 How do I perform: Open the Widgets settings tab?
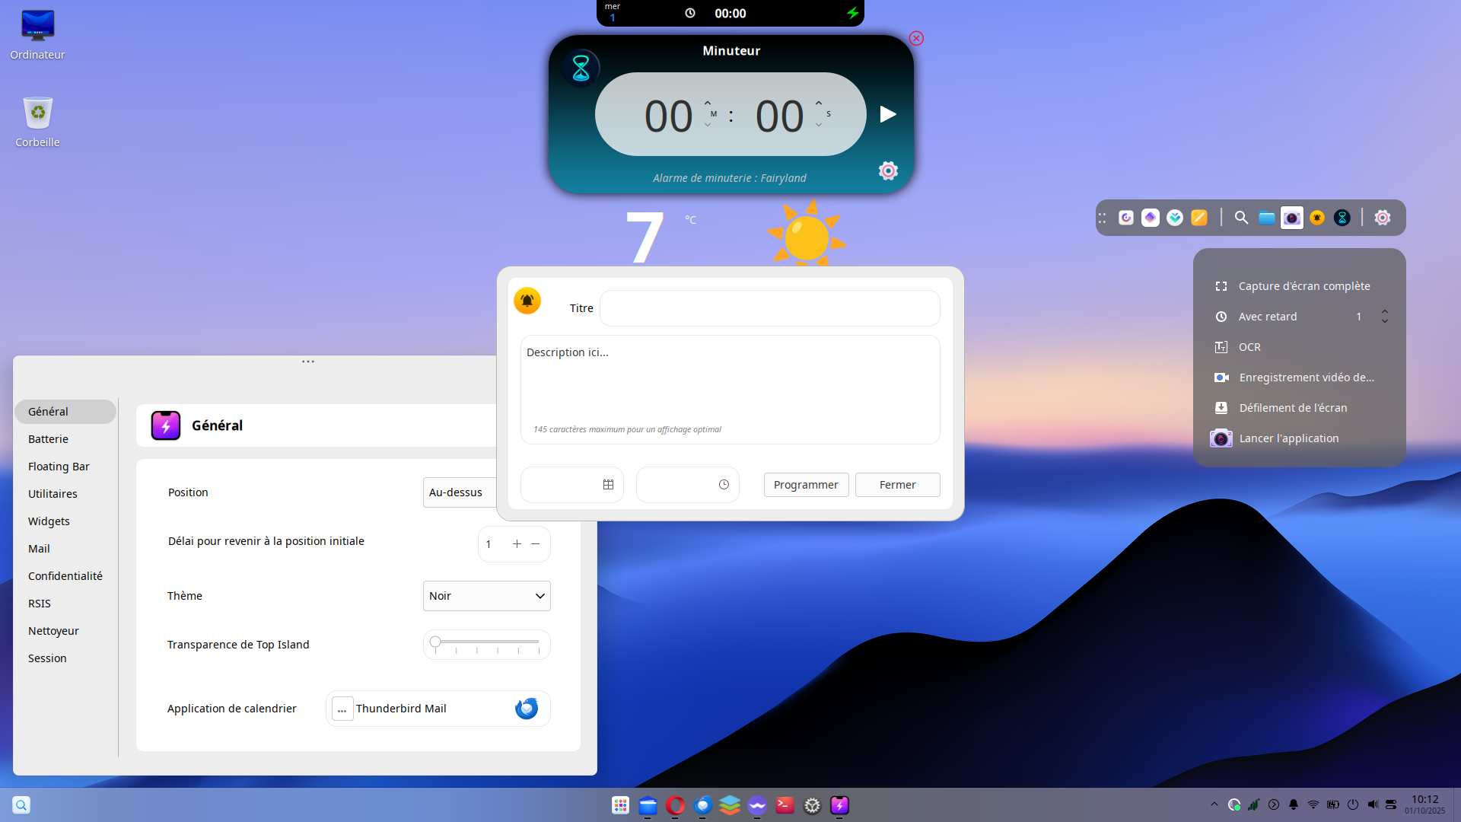point(65,521)
